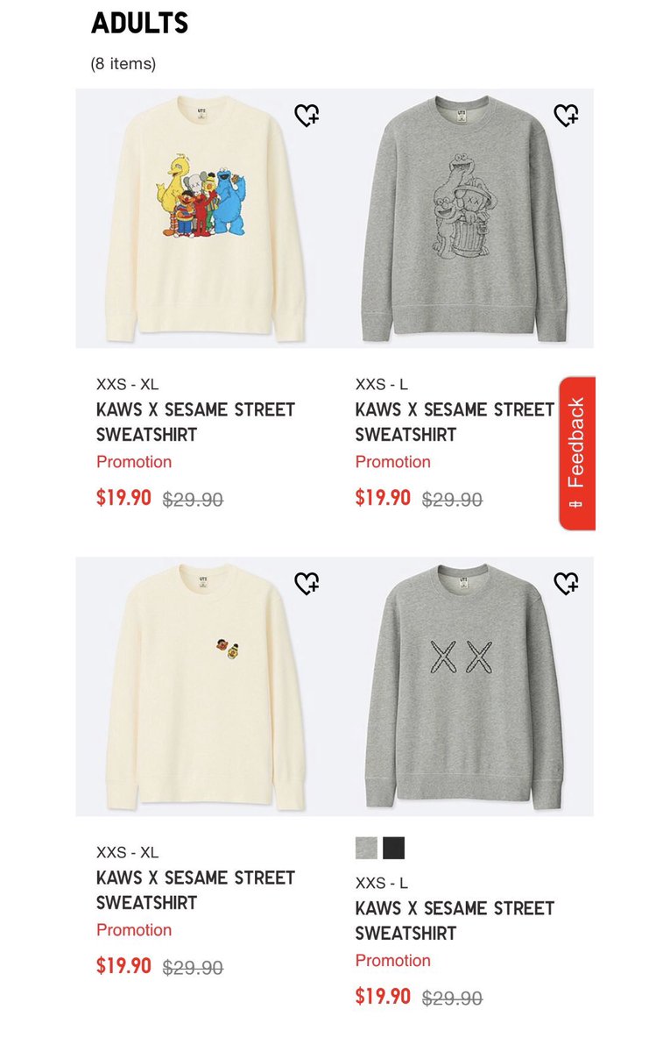Click the ADULTS section heading

tap(140, 24)
